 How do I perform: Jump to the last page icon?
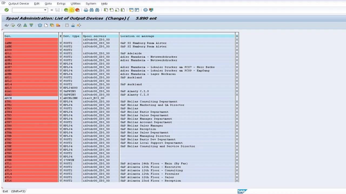click(123, 10)
